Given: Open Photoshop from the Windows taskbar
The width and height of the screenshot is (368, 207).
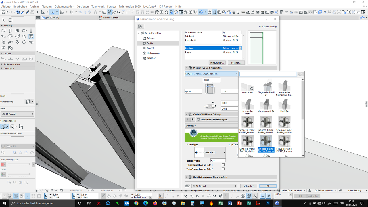Looking at the screenshot, I should point(268,203).
